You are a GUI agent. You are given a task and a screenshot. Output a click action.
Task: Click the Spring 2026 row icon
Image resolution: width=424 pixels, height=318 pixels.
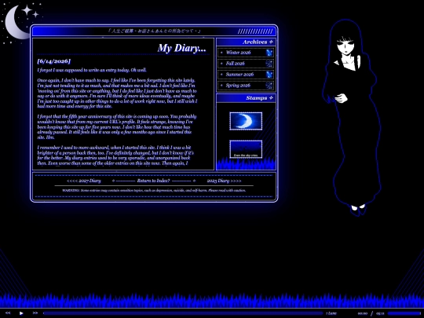tap(269, 86)
